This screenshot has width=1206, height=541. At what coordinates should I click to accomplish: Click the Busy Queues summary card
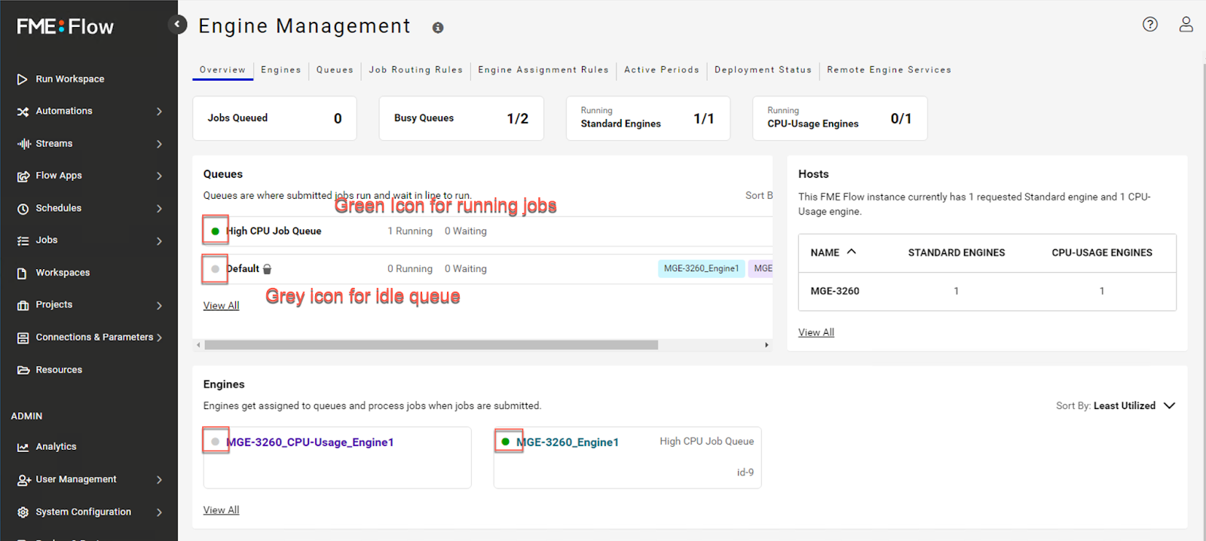click(461, 118)
